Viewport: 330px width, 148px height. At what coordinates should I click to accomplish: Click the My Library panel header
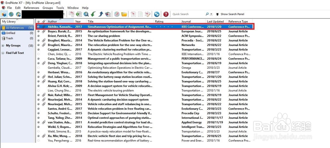[x=17, y=21]
